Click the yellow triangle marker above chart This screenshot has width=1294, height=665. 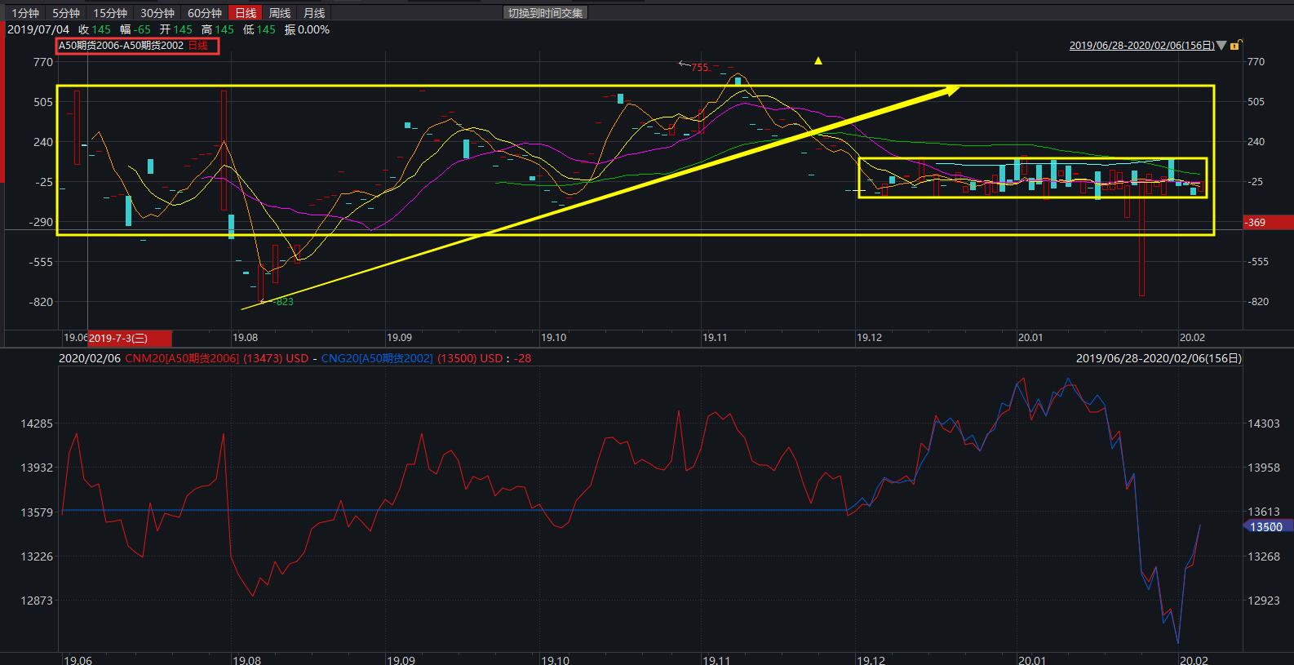pyautogui.click(x=818, y=61)
